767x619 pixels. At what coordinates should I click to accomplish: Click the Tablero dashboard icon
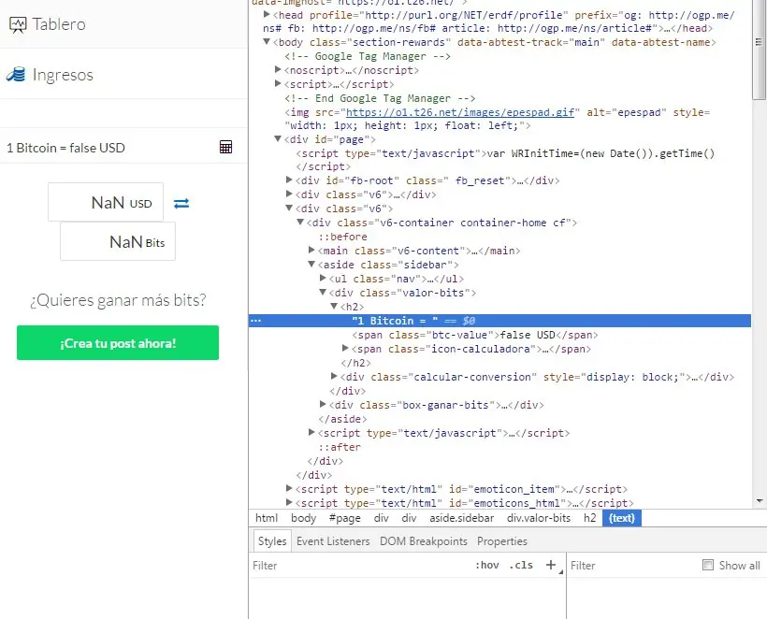18,24
